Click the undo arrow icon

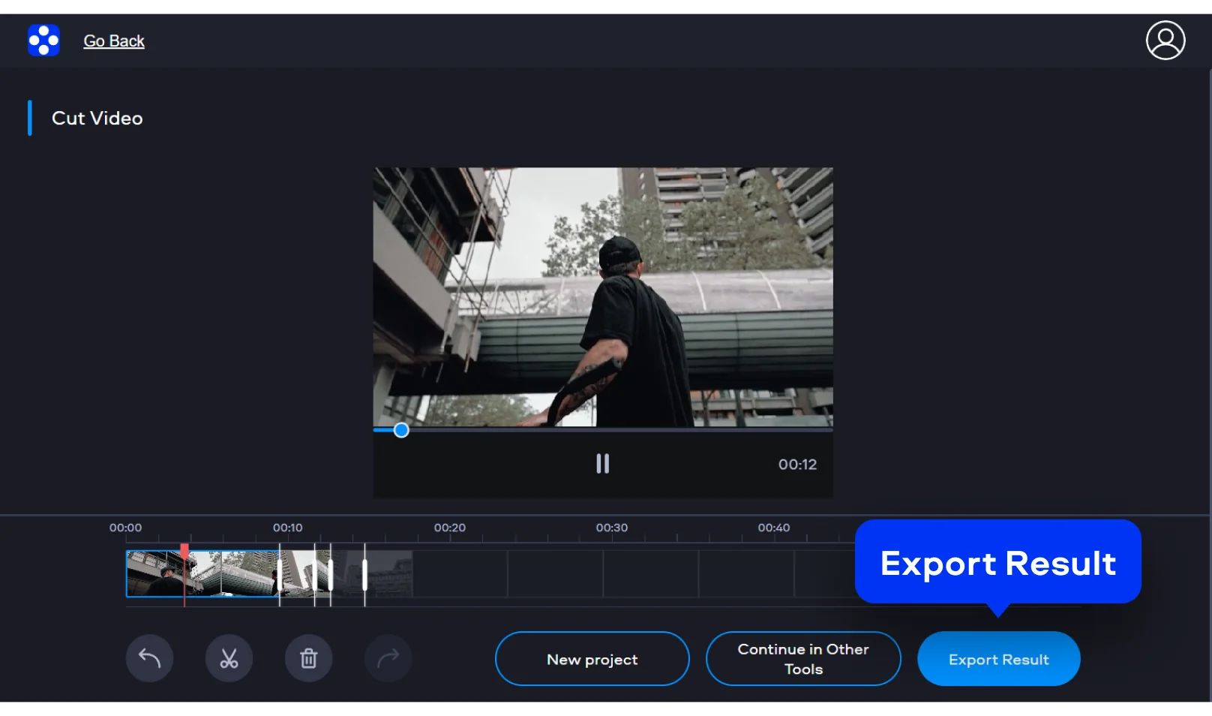(149, 658)
